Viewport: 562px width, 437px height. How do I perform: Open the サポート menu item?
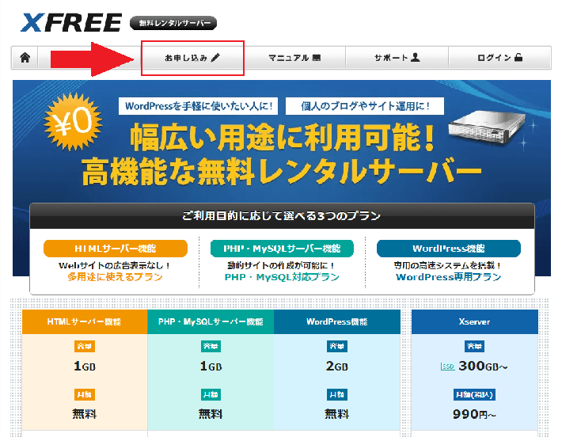pos(397,58)
